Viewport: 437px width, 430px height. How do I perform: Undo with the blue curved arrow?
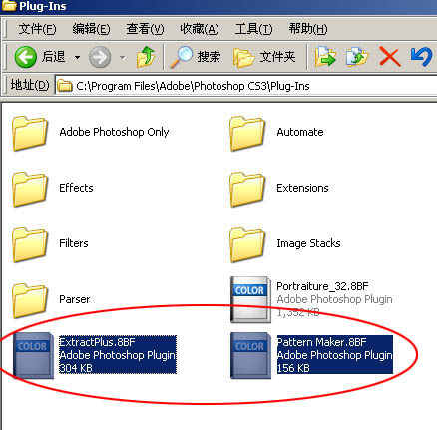point(421,57)
